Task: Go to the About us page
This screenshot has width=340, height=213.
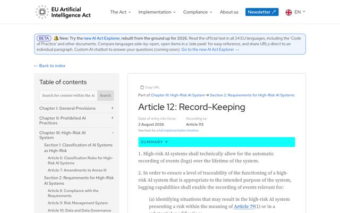Action: point(229,12)
